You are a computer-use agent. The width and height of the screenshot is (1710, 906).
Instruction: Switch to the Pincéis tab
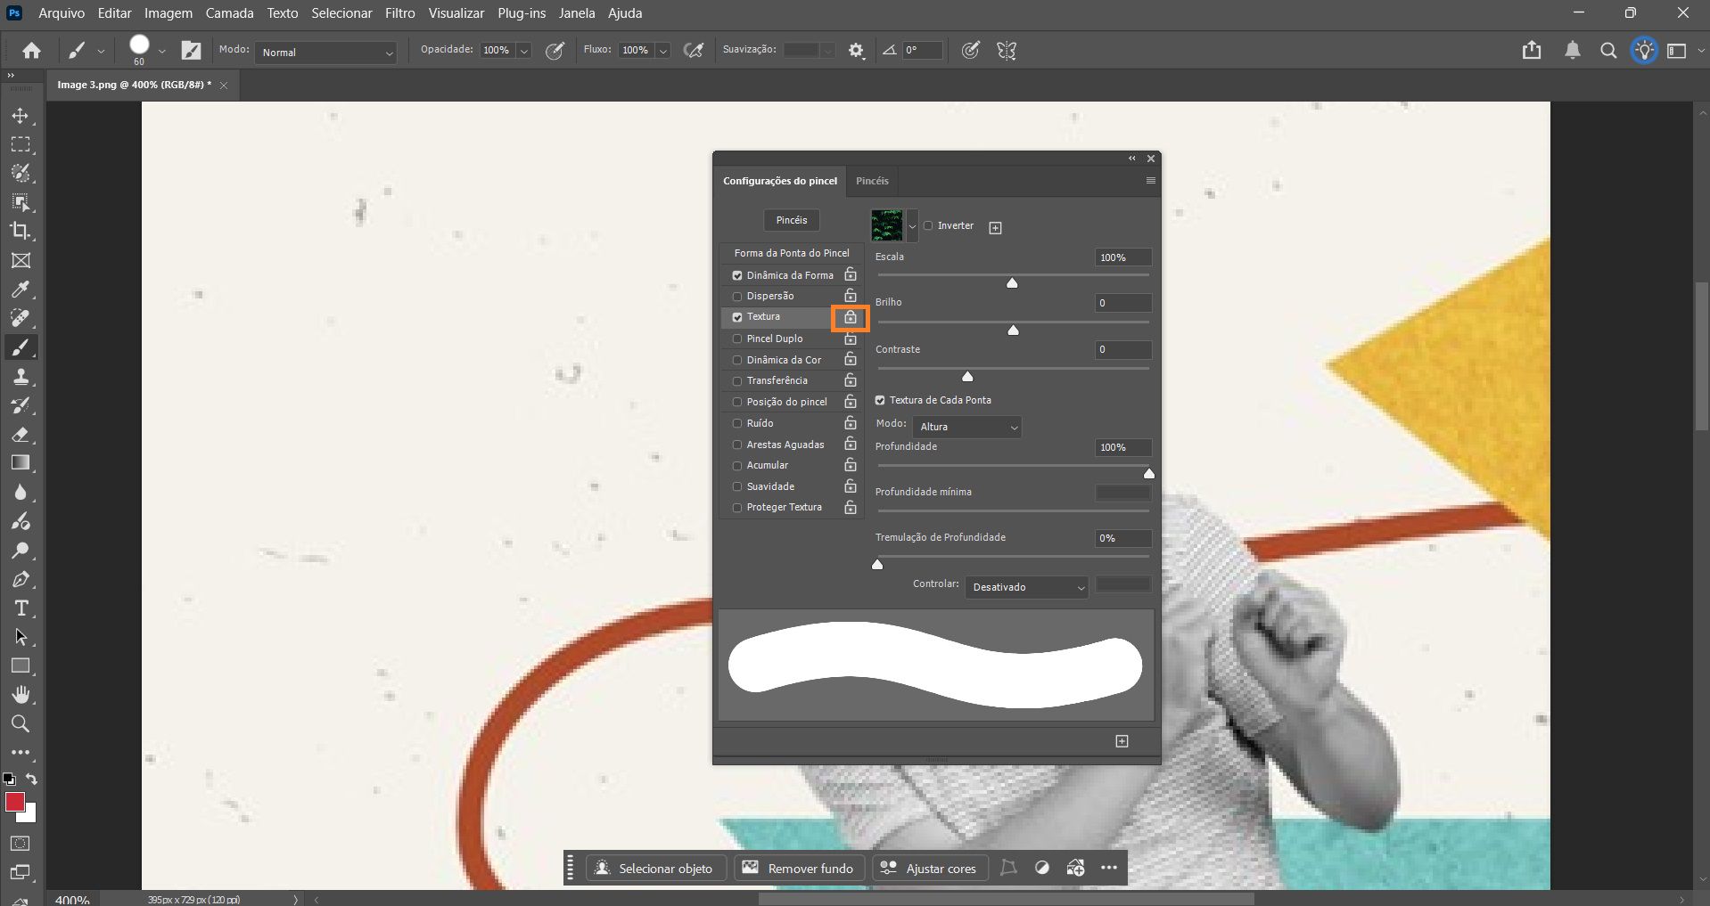pos(872,181)
